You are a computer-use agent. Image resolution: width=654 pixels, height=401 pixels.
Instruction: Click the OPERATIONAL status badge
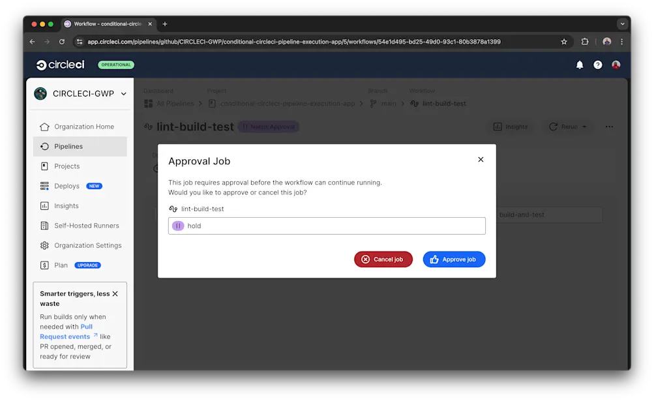coord(116,65)
